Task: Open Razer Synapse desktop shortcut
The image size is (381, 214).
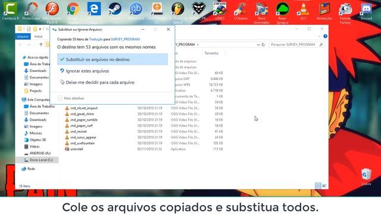Action: click(x=282, y=12)
